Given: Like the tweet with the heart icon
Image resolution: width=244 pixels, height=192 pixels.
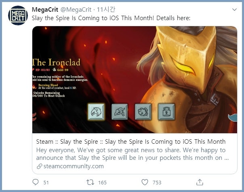Looking at the screenshot, I should [x=145, y=182].
